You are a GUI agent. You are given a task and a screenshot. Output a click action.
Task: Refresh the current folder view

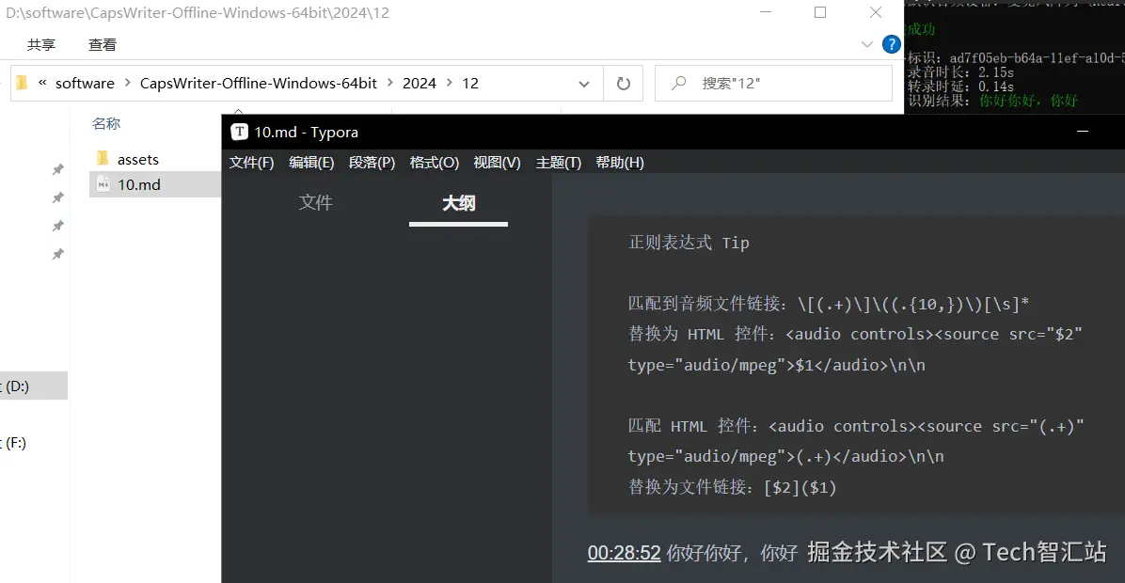click(623, 83)
